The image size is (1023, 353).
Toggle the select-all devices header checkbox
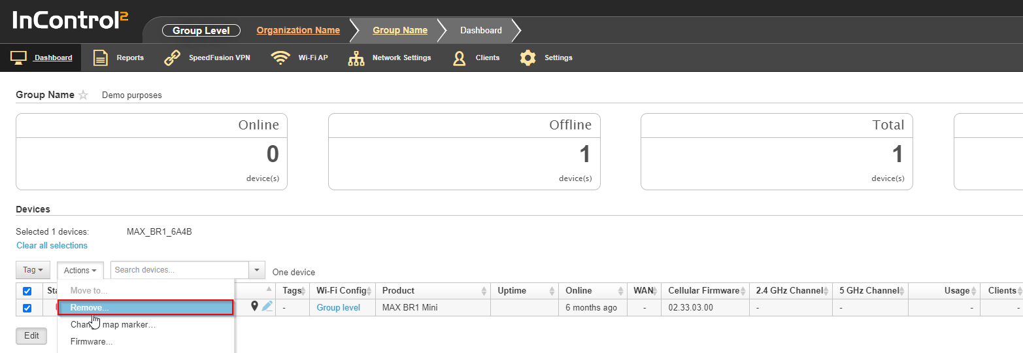[x=27, y=291]
